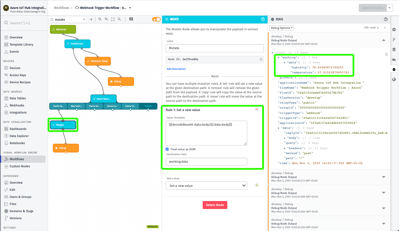This screenshot has height=231, width=399.
Task: Remove Rule 1 with the minus icon
Action: (257, 110)
